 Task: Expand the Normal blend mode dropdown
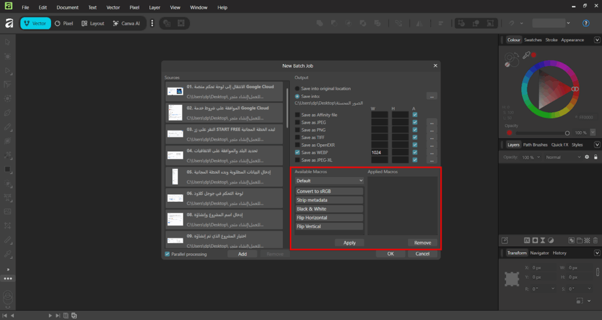[x=560, y=157]
